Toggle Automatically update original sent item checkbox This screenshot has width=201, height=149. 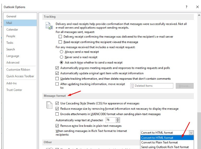57,73
